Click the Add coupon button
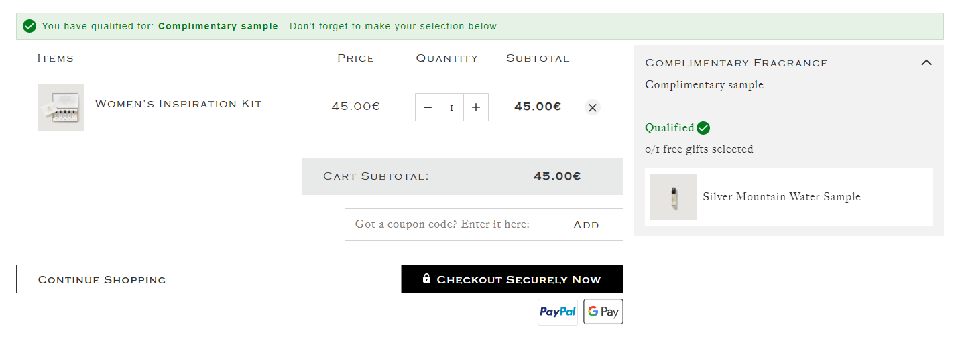 tap(587, 224)
